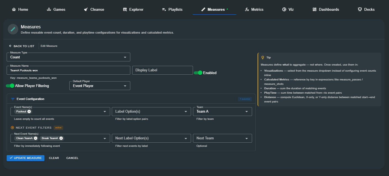Click the Edit Measure breadcrumb text
Screen dimensions: 389x176
[49, 46]
